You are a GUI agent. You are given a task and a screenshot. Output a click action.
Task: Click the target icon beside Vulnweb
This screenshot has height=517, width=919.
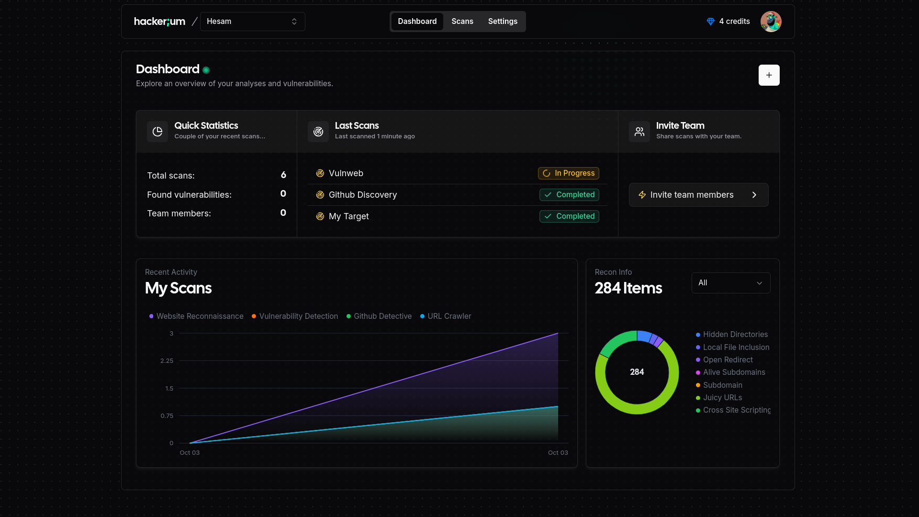click(320, 173)
